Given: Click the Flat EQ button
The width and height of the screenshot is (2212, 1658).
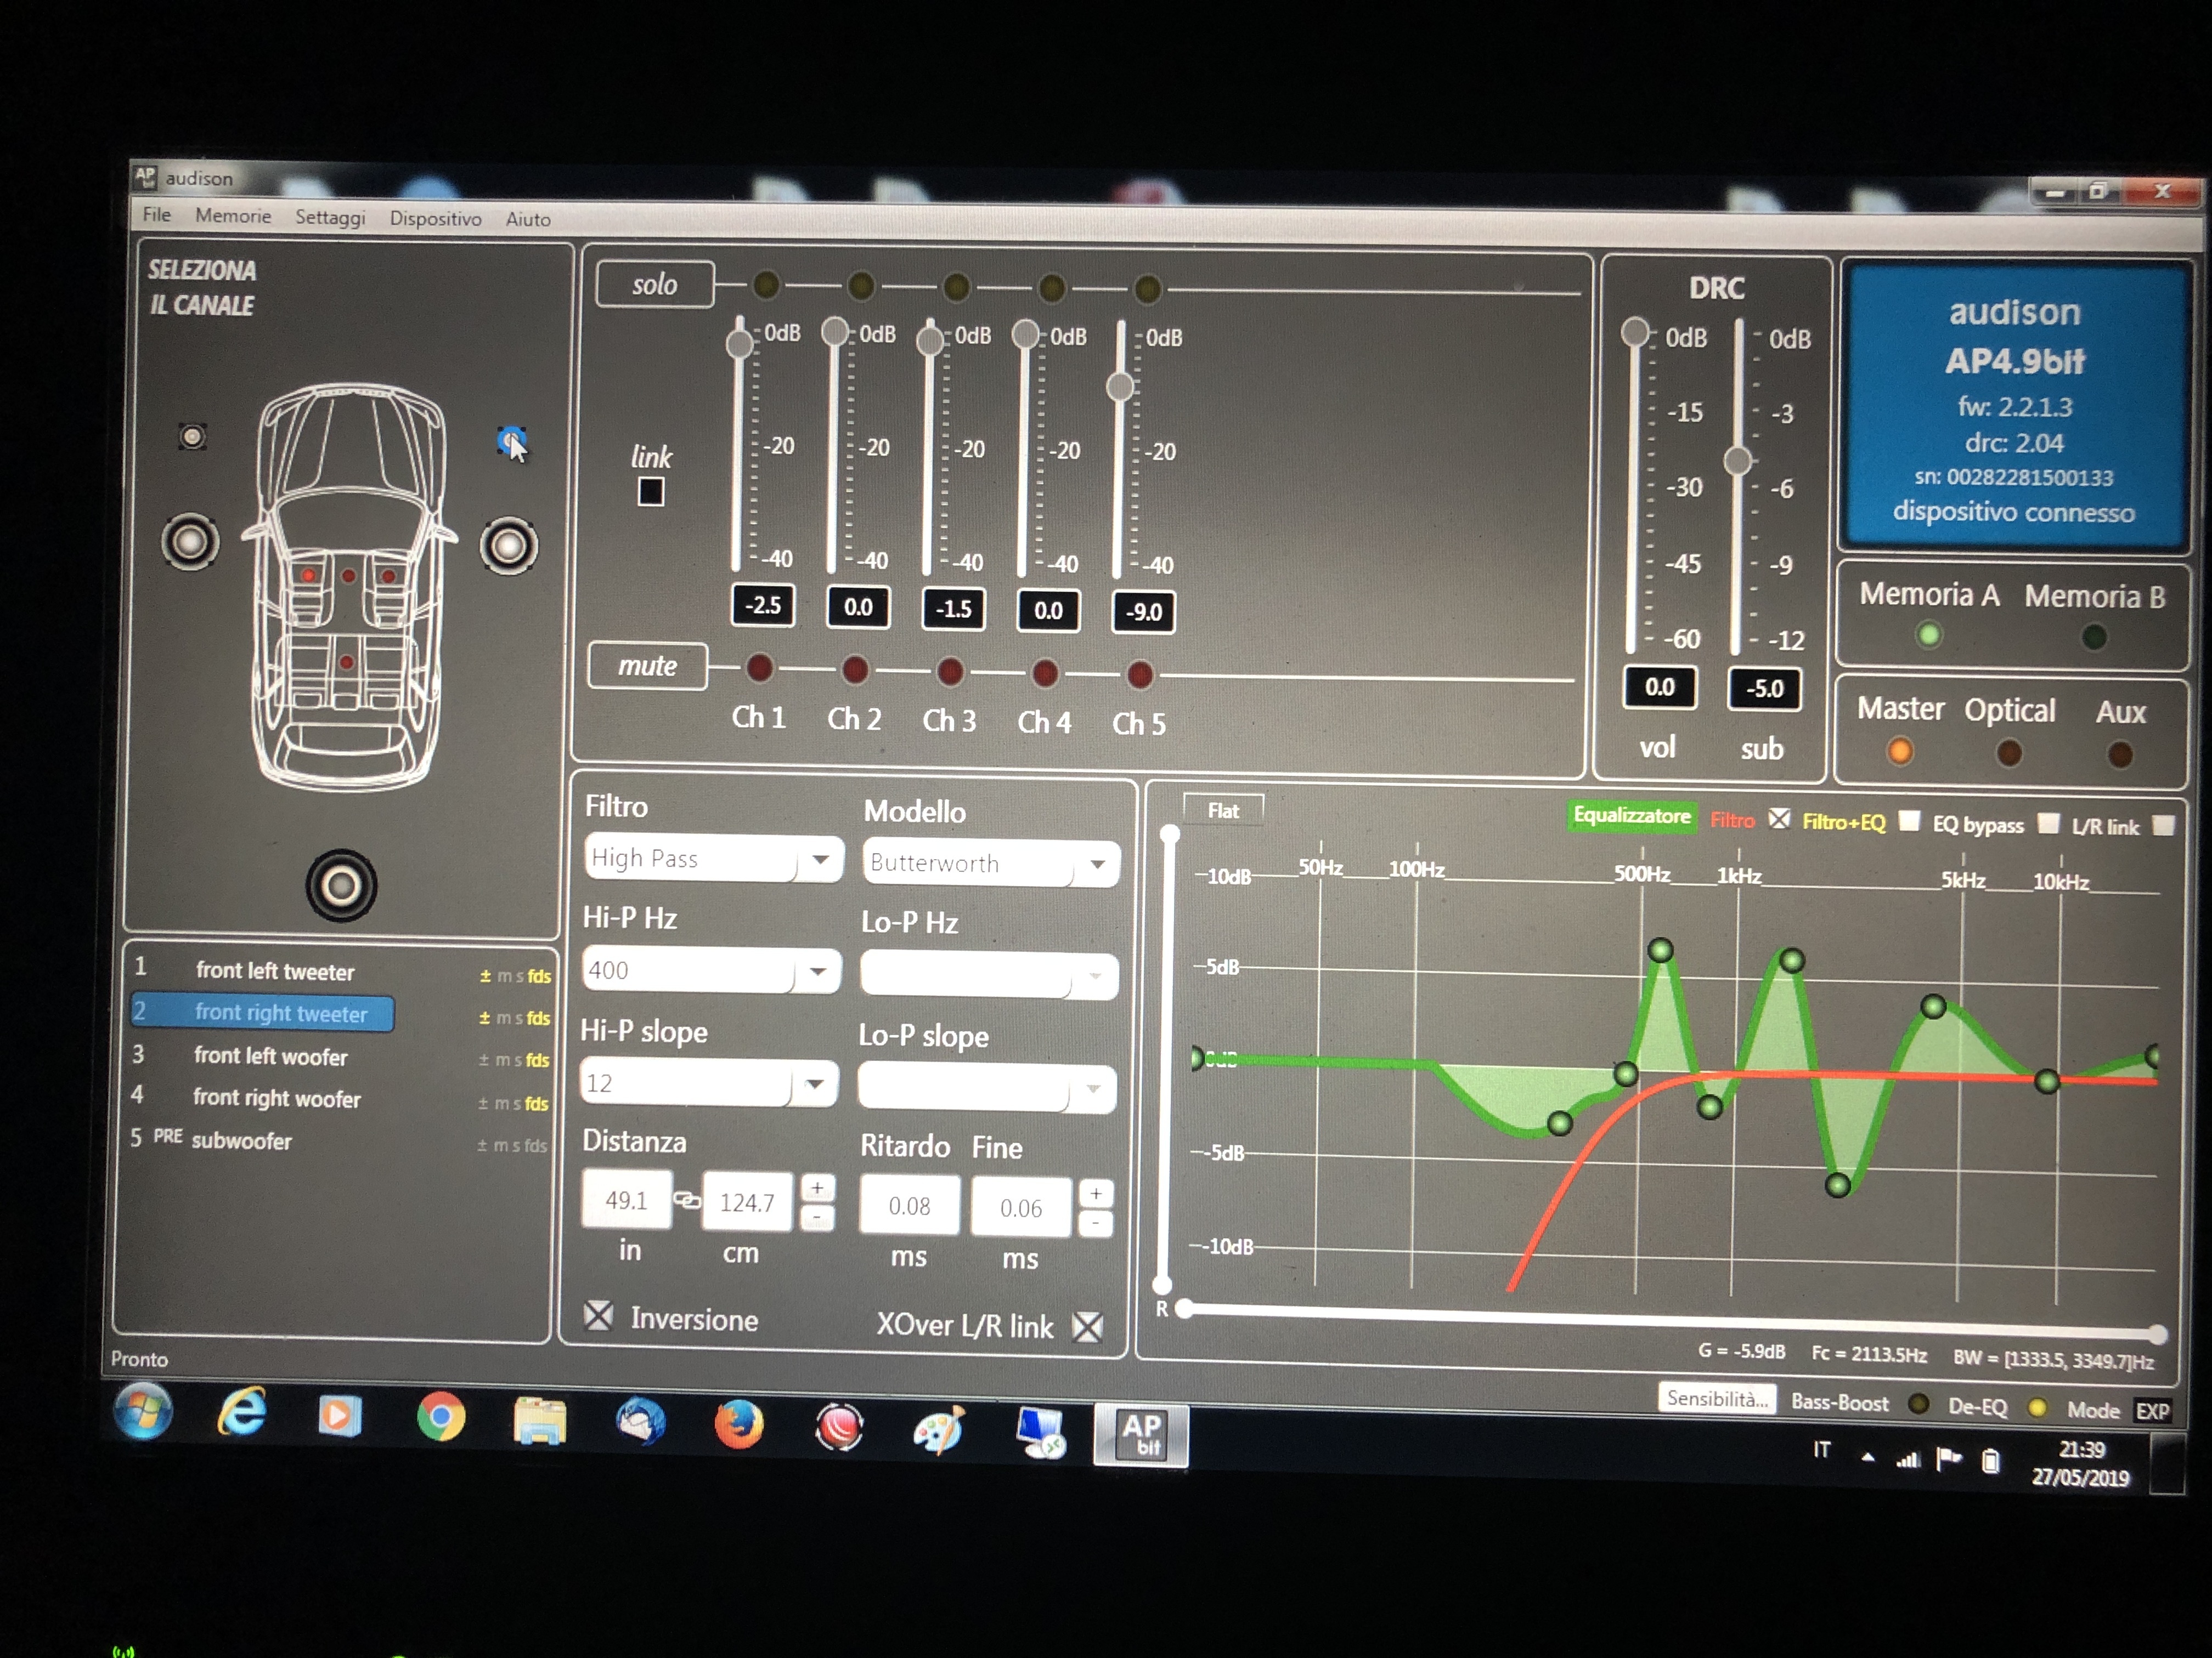Looking at the screenshot, I should point(1223,810).
